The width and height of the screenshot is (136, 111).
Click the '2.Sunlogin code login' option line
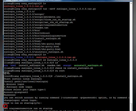pyautogui.click(x=18, y=87)
